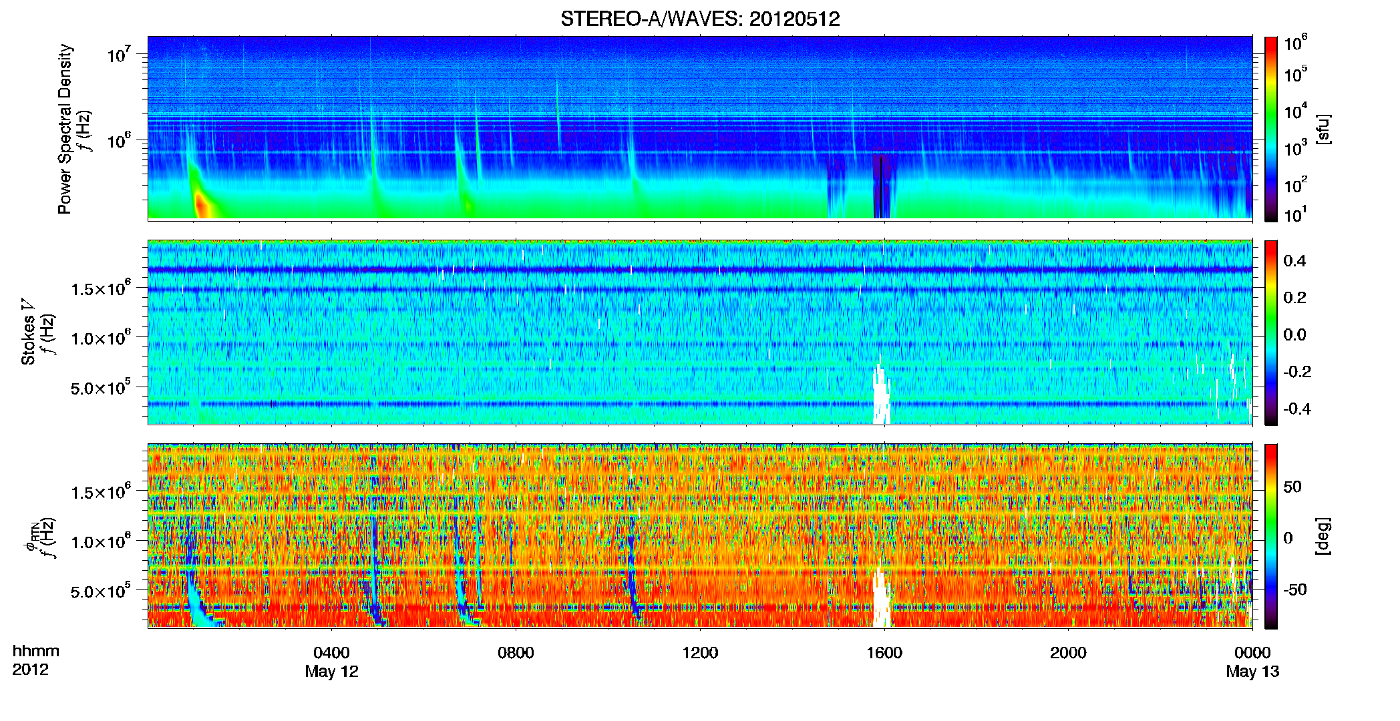Click the -50 label on the deg colorbar

tap(1295, 589)
